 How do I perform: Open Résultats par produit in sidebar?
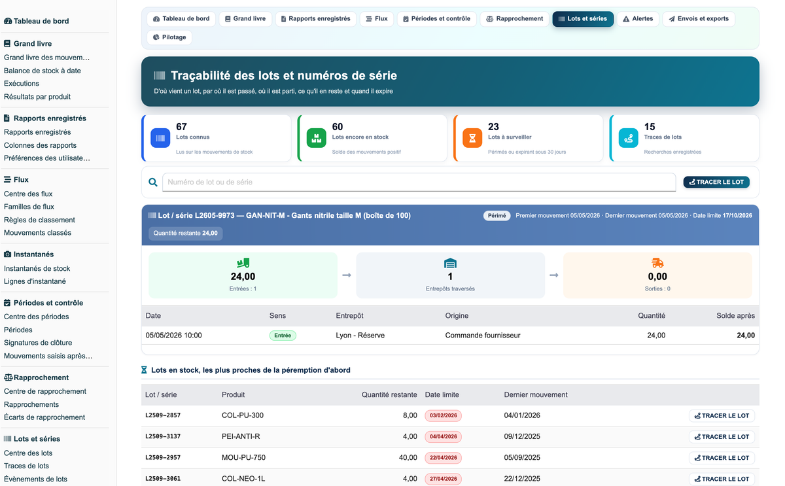pyautogui.click(x=37, y=97)
